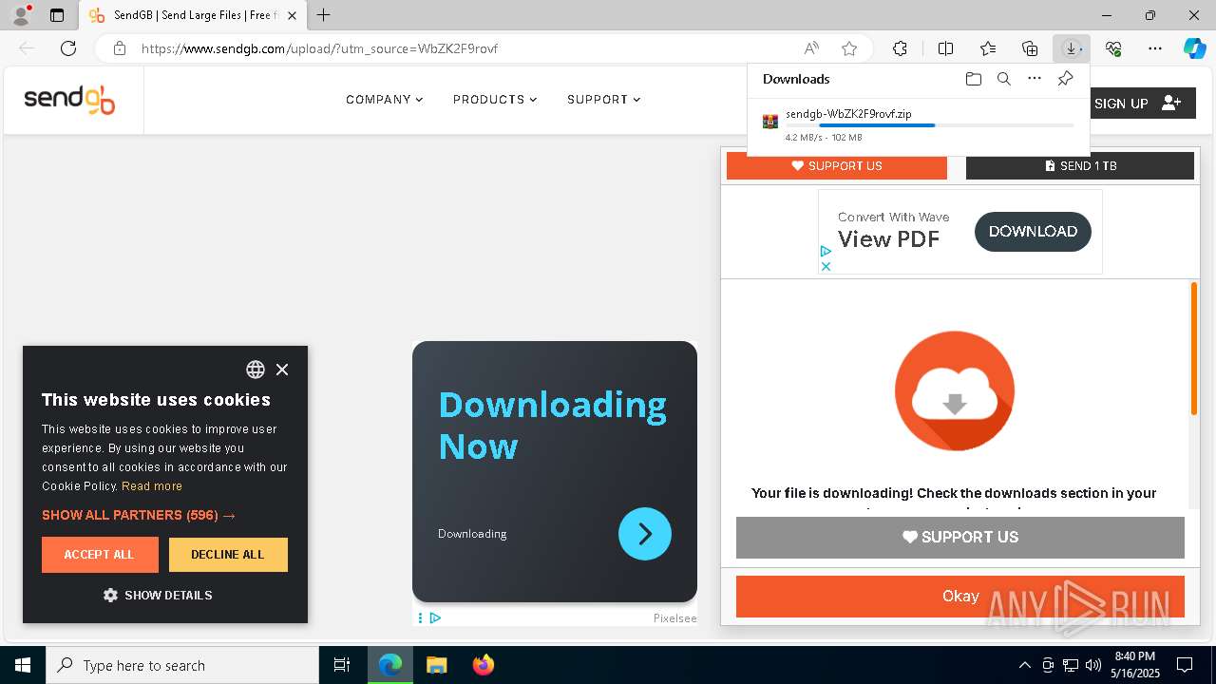Open Firefox from taskbar

pyautogui.click(x=484, y=665)
